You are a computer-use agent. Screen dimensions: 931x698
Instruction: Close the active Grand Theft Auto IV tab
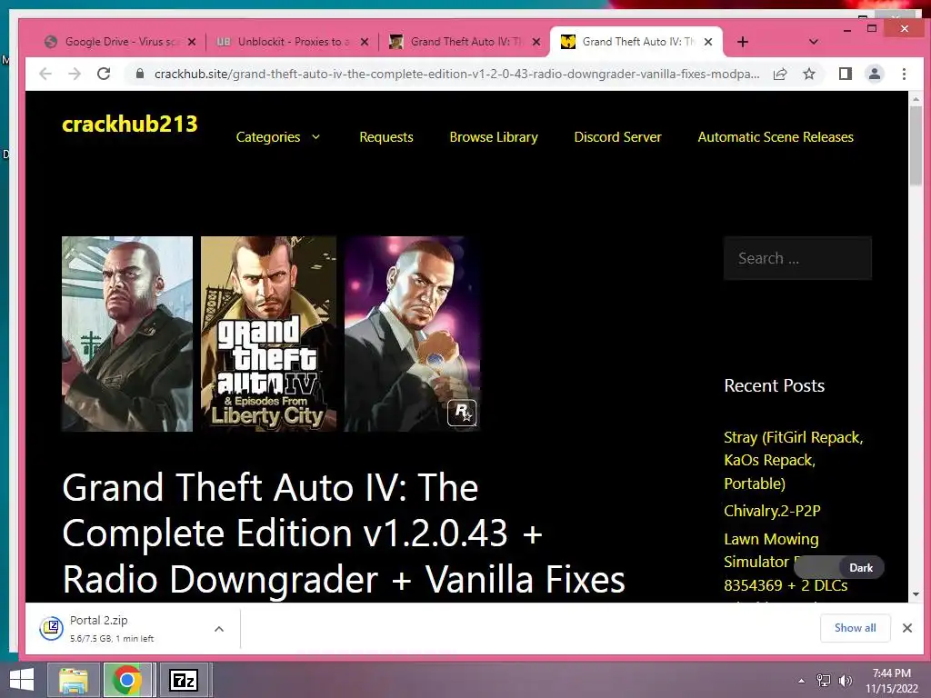[707, 42]
